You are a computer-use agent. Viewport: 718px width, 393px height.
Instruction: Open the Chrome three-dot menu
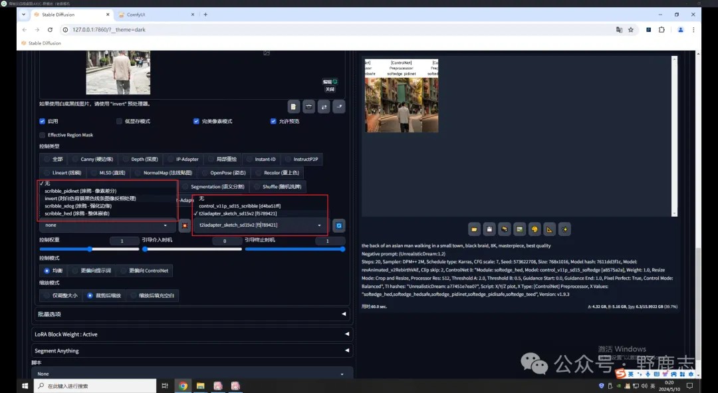pos(693,30)
